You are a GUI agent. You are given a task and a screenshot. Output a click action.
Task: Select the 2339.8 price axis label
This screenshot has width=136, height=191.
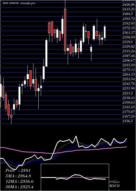tap(128, 42)
